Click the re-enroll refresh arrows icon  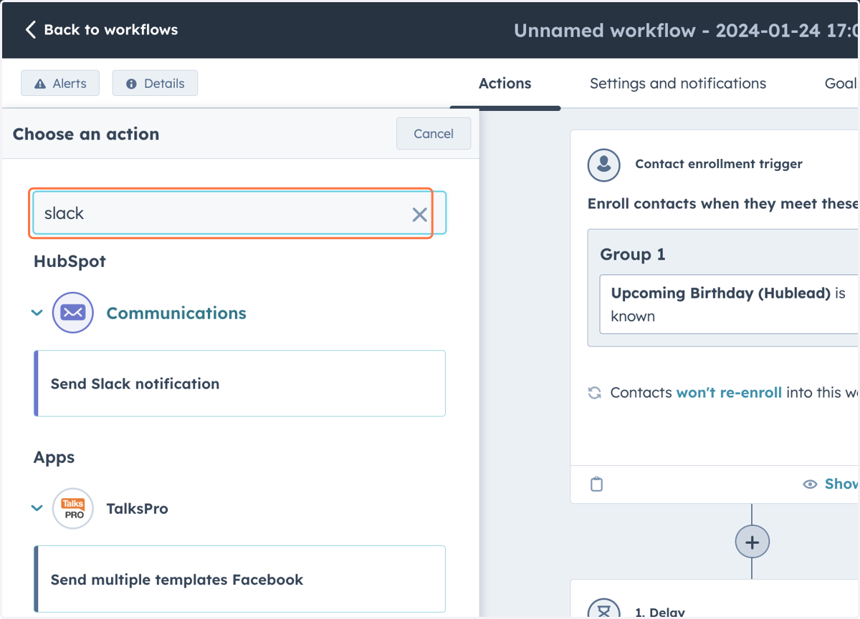click(x=594, y=393)
